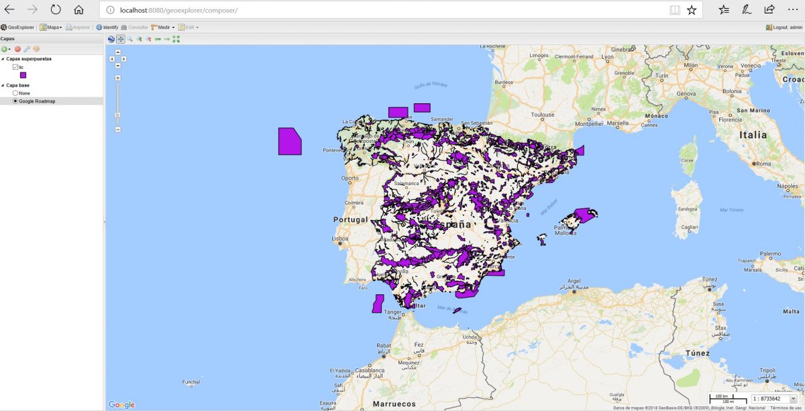Open Términos de uso at bottom right
Viewport: 805px width, 411px height.
pyautogui.click(x=785, y=407)
